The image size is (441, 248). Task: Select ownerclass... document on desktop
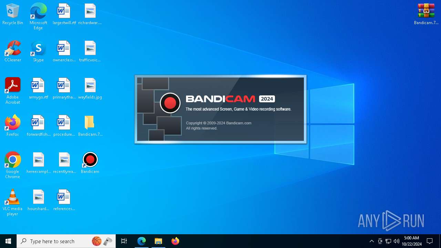(x=64, y=52)
